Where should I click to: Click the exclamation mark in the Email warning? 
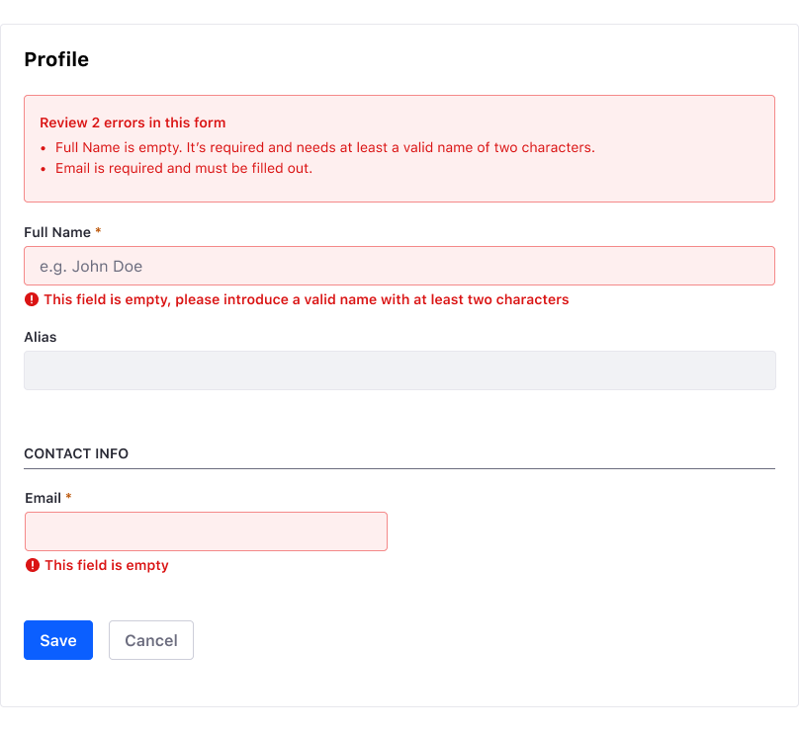pyautogui.click(x=31, y=565)
